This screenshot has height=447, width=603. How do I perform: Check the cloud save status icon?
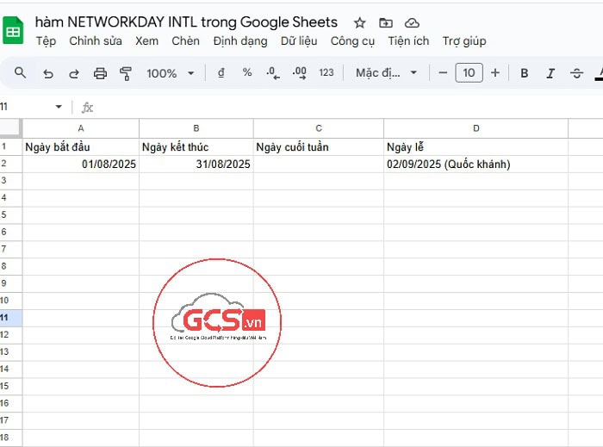[412, 22]
